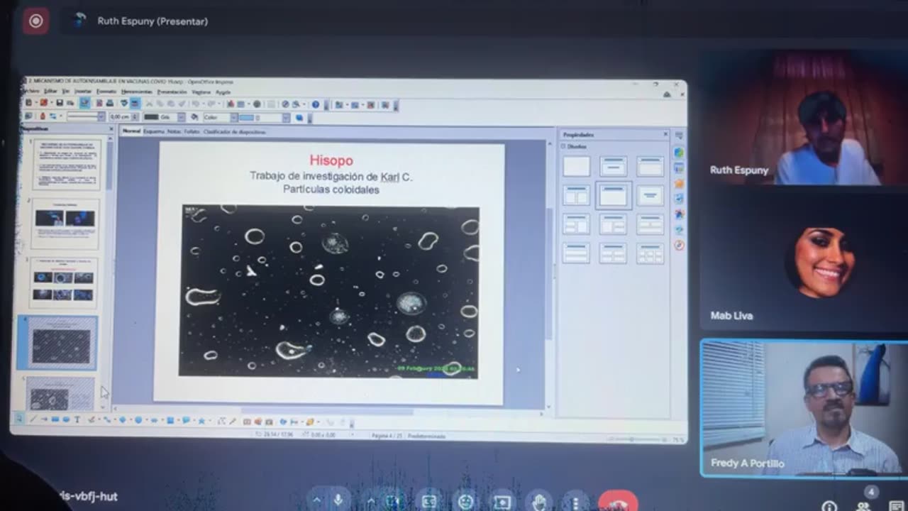Click the Help question-mark toolbar icon

click(x=316, y=104)
